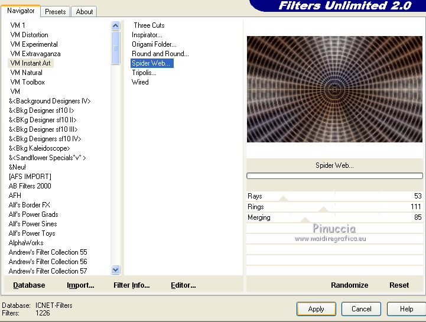The image size is (426, 322).
Task: Click the Database button
Action: coord(29,285)
